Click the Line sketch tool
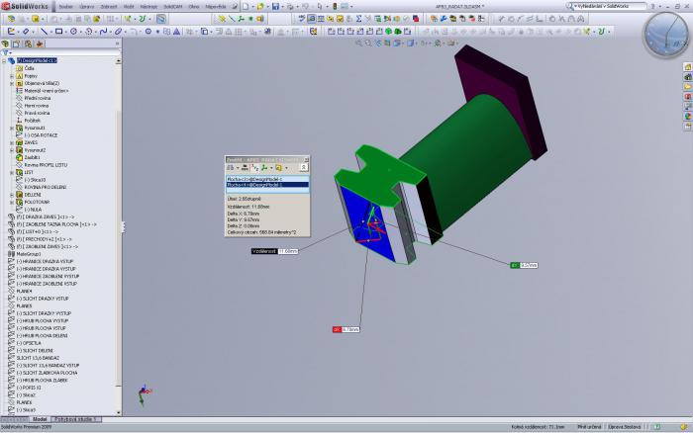The width and height of the screenshot is (693, 433). point(46,31)
